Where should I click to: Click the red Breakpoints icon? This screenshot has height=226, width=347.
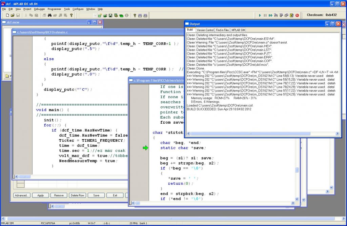(297, 15)
